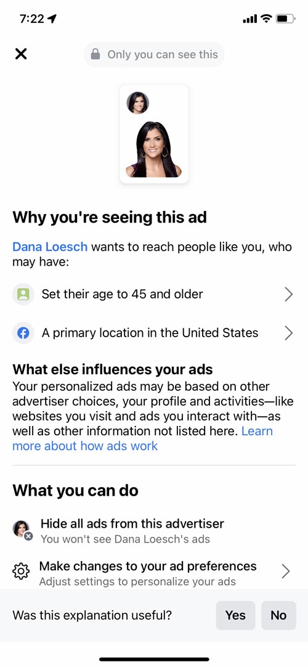Open 'Learn more about how ads work'
This screenshot has width=308, height=667.
tap(143, 438)
